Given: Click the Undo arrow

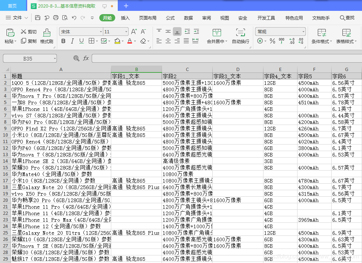Looking at the screenshot, I should 74,18.
